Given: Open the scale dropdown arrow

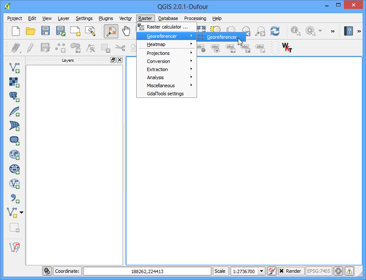Looking at the screenshot, I should pyautogui.click(x=261, y=271).
